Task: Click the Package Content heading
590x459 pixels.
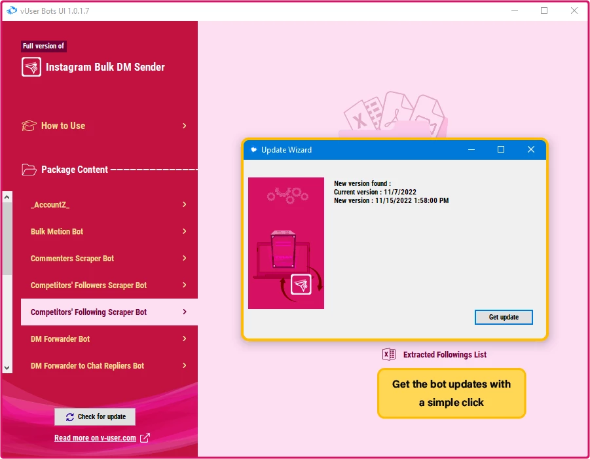Action: 75,170
